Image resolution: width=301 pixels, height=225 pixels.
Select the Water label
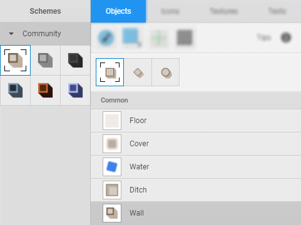coord(140,167)
